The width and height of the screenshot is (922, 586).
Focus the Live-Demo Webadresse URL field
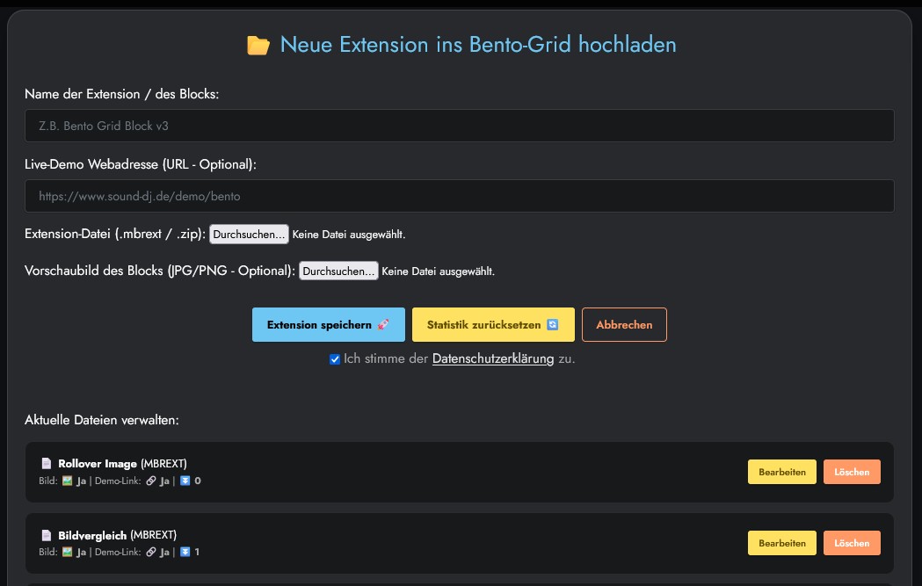click(459, 196)
